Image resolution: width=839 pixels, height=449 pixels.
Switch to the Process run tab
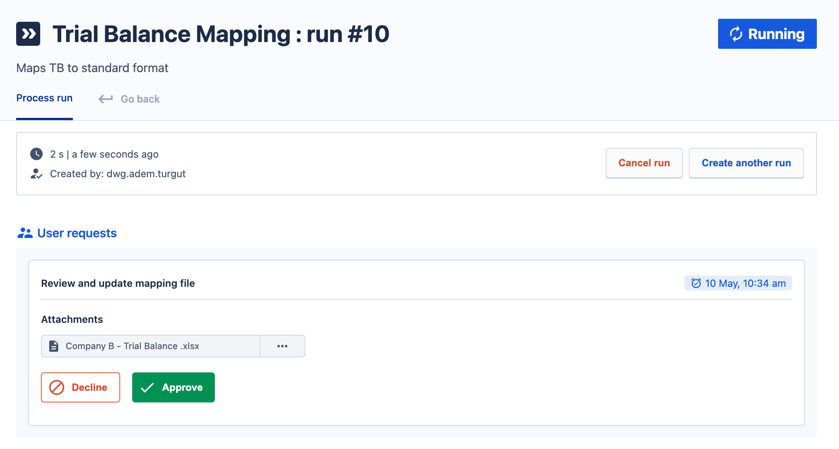pos(44,98)
